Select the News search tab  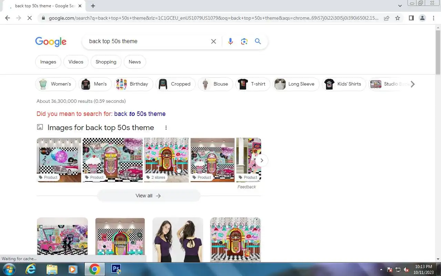pyautogui.click(x=135, y=62)
